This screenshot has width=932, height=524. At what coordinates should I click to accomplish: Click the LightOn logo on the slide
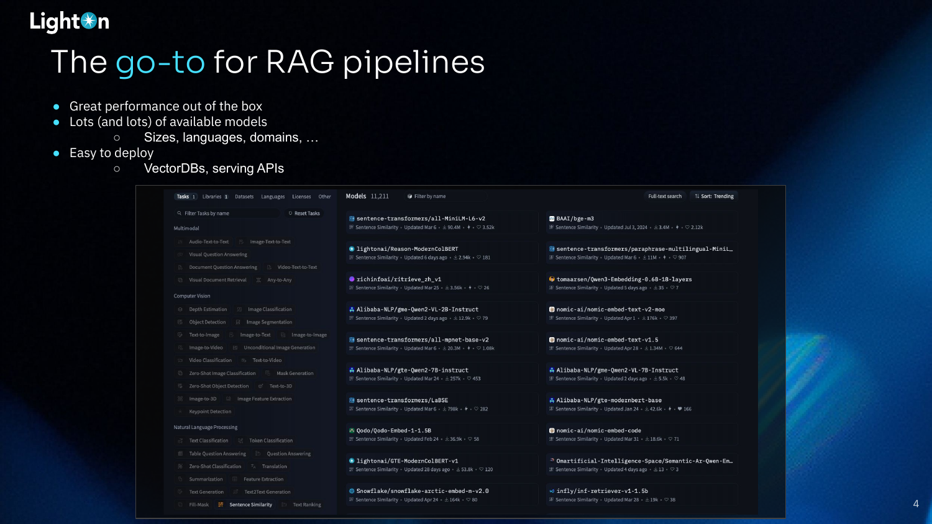[x=70, y=22]
